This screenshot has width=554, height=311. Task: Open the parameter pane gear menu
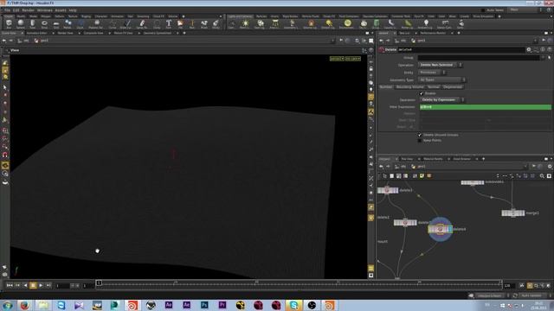529,50
